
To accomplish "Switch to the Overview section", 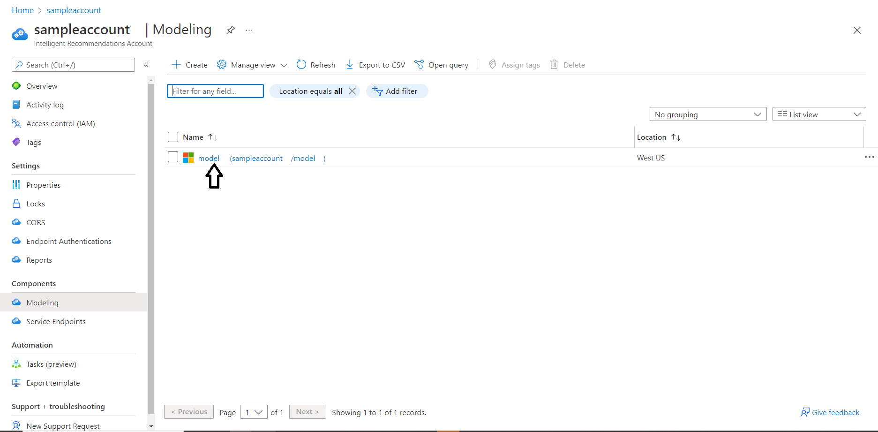I will (42, 86).
